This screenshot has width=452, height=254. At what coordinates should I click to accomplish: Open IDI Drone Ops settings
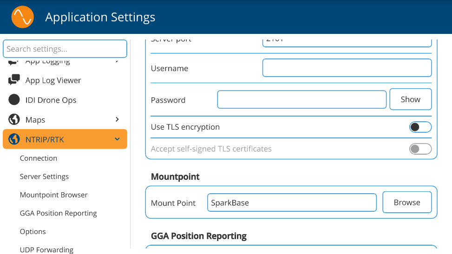point(65,100)
